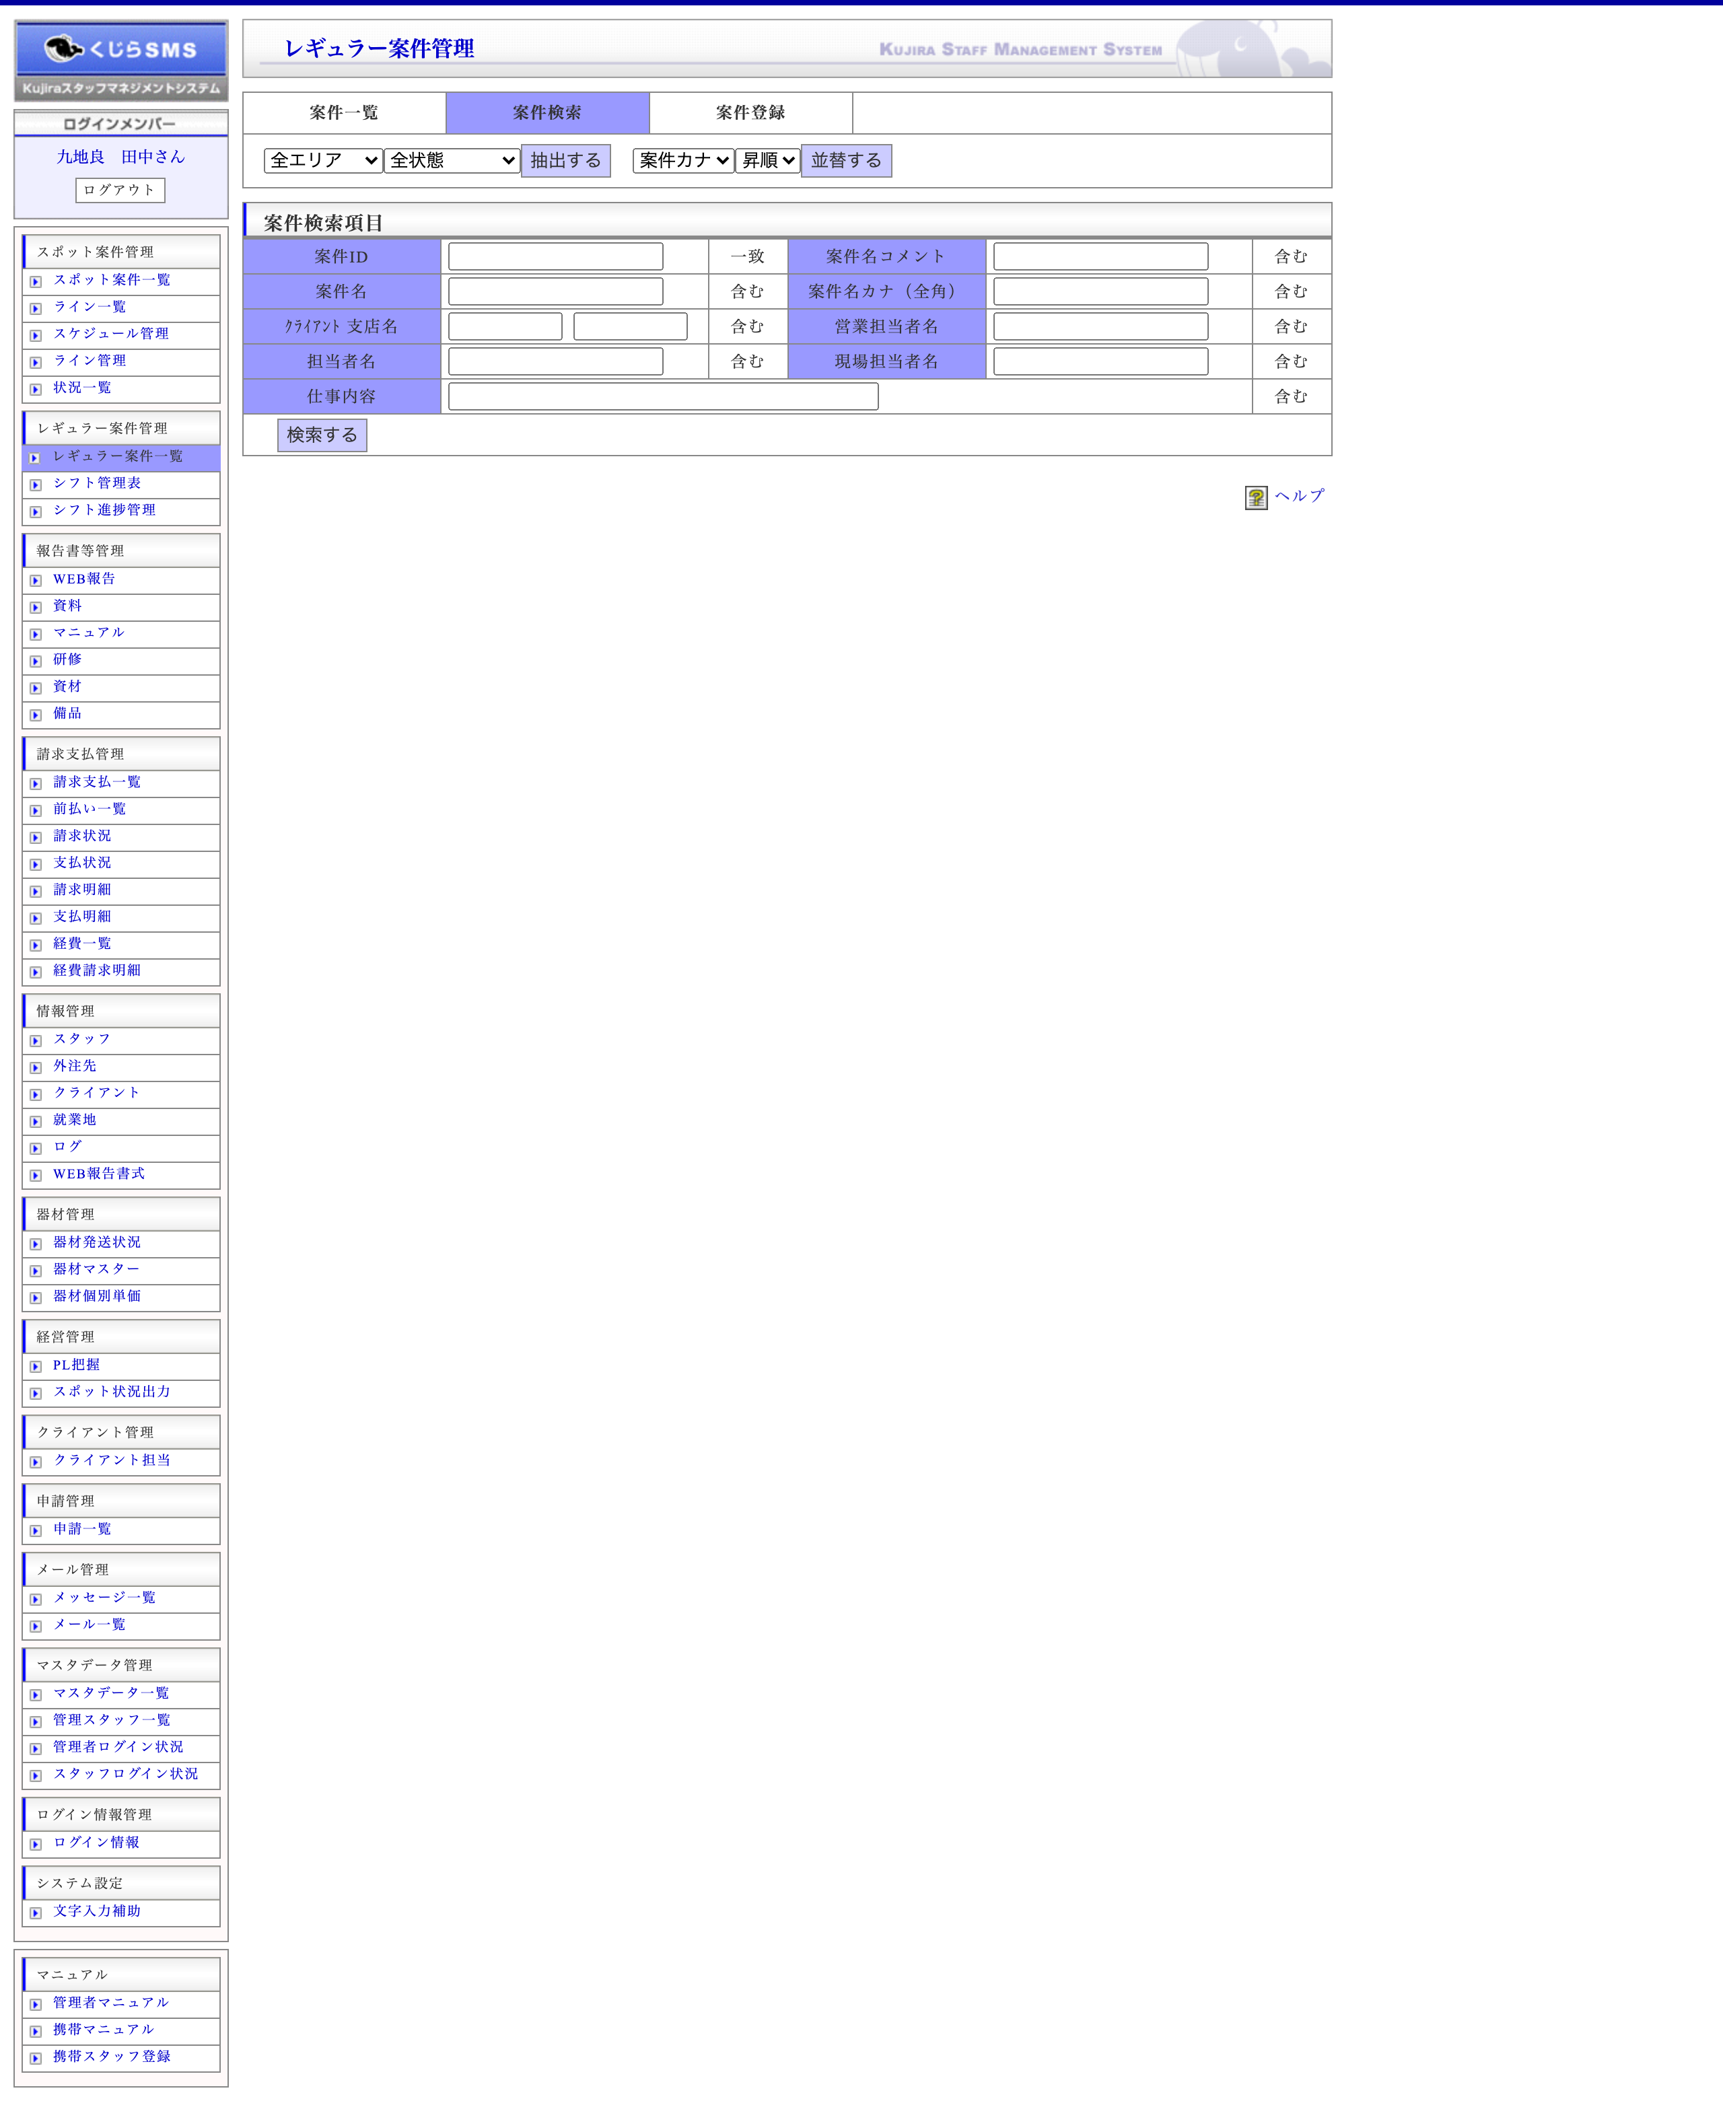Click arrow icon beside 請求支払一覧
This screenshot has height=2101, width=1723.
pos(36,784)
